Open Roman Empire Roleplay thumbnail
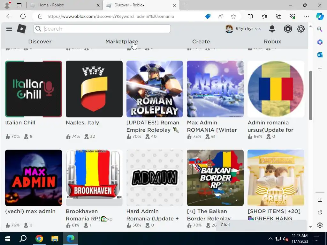 point(155,89)
